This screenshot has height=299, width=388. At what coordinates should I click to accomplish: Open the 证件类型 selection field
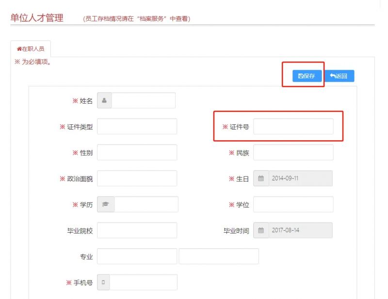pos(137,126)
